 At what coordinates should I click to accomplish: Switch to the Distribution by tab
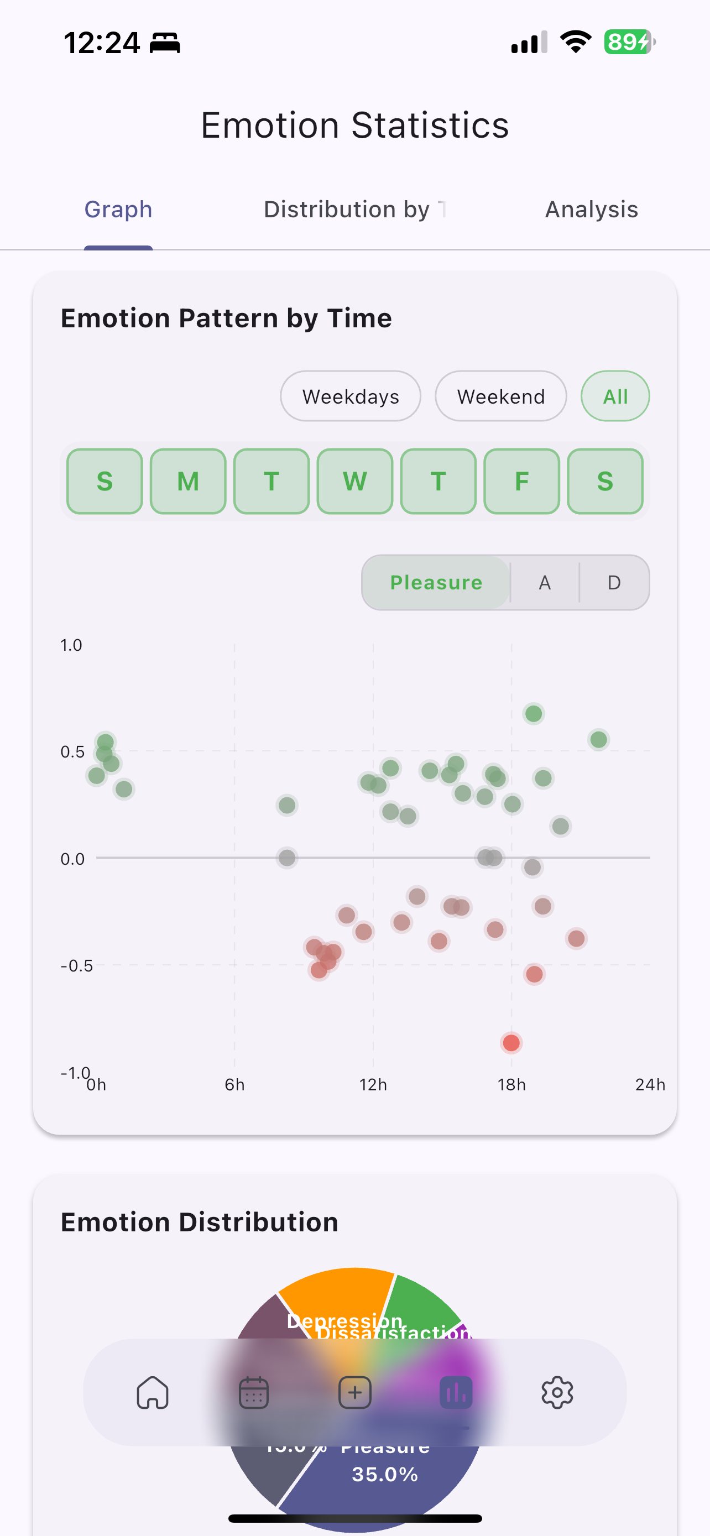pos(354,210)
